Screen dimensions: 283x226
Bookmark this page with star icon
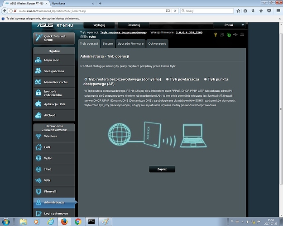point(238,11)
